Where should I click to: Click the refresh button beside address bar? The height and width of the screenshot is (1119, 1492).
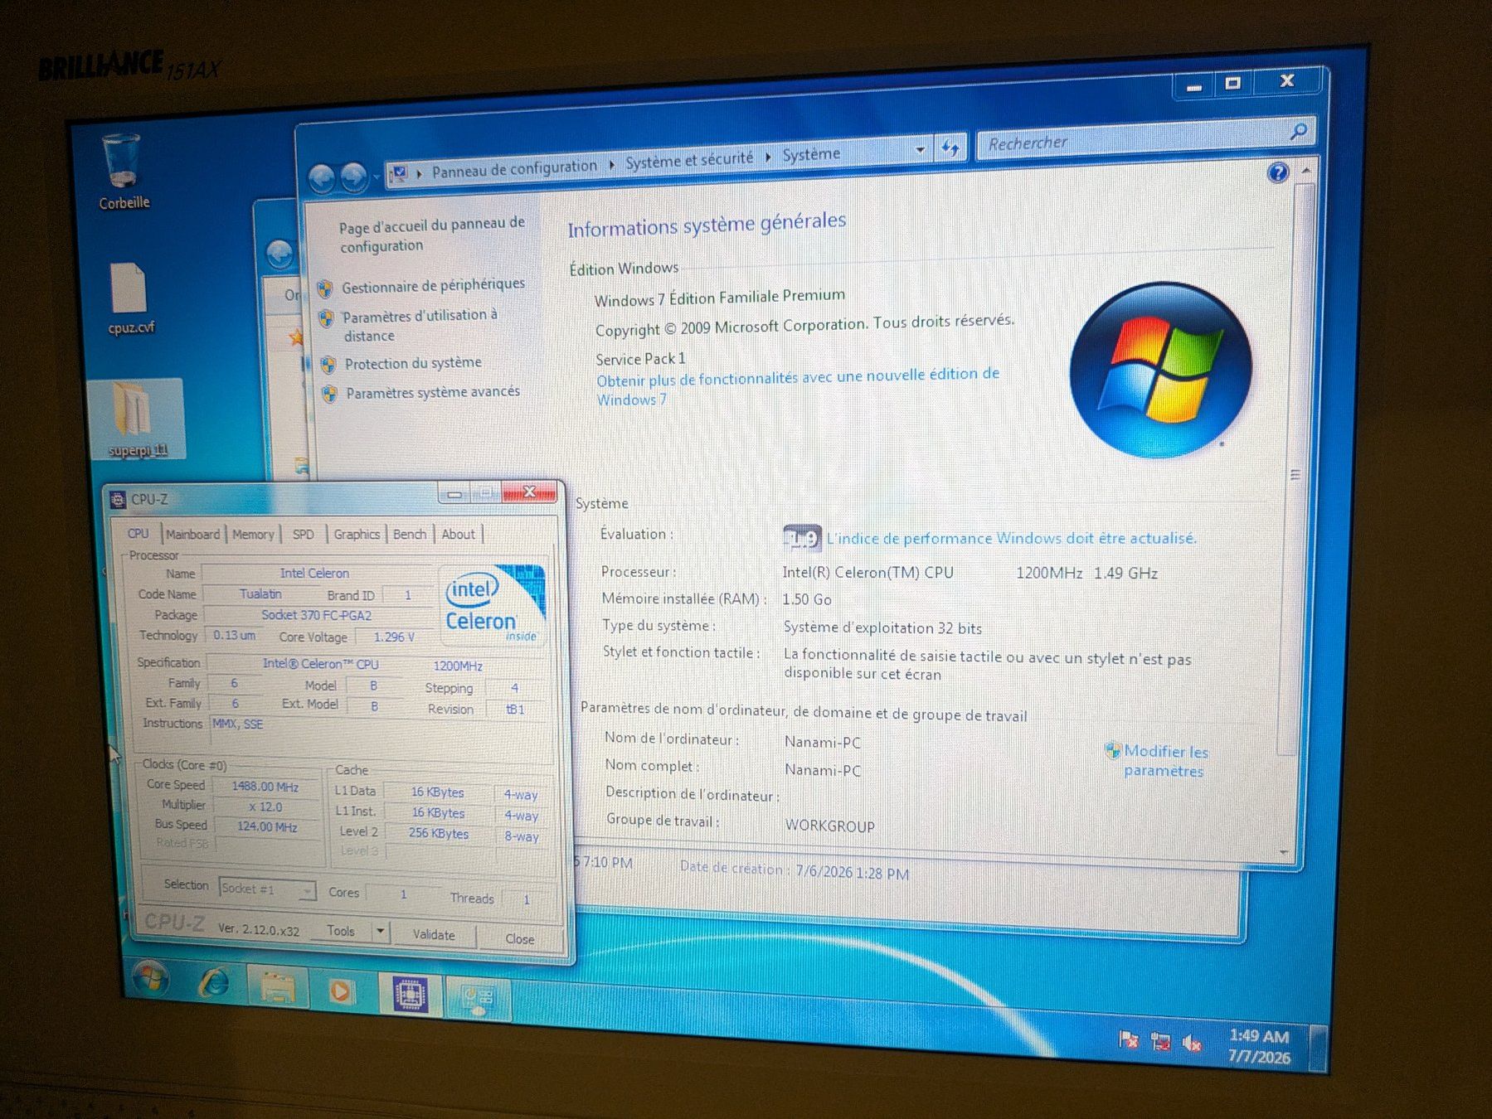click(x=950, y=148)
